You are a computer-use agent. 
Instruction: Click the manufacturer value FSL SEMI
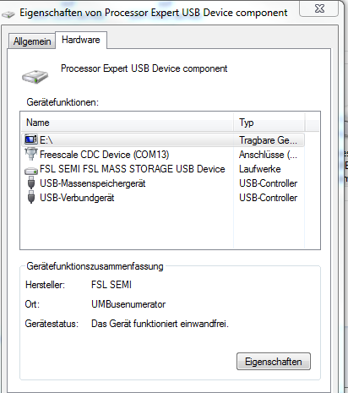point(111,285)
